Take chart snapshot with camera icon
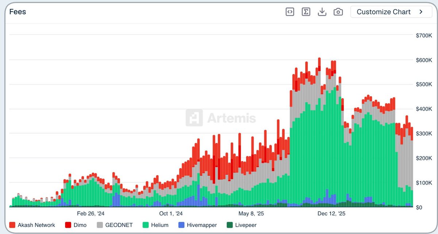The image size is (438, 234). [338, 12]
